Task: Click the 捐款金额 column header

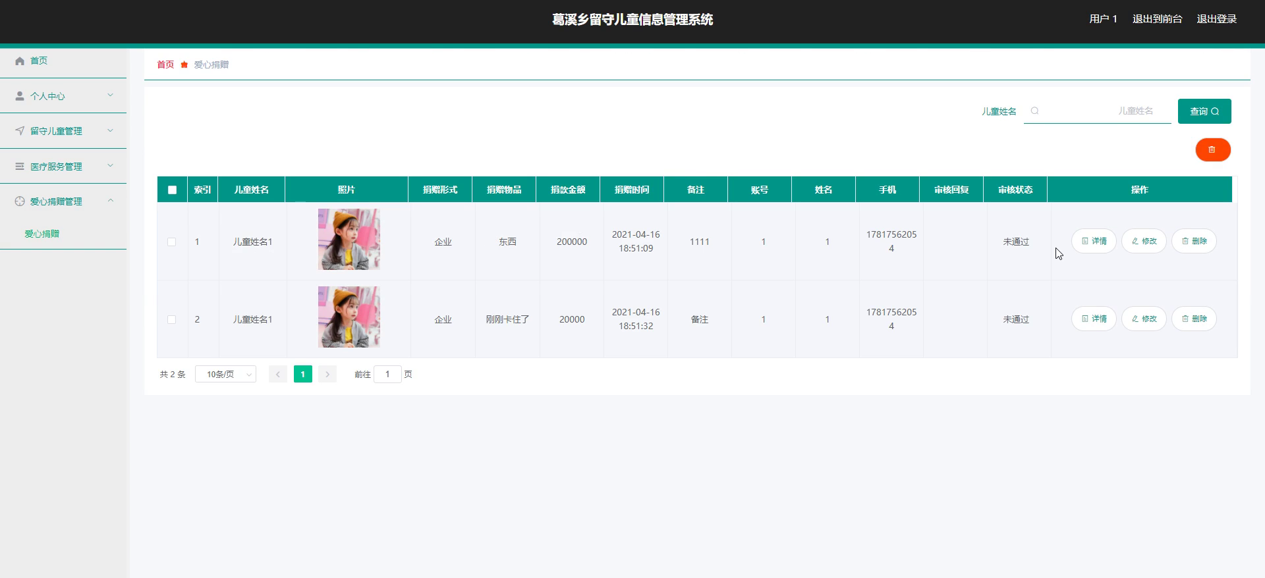Action: click(x=568, y=190)
